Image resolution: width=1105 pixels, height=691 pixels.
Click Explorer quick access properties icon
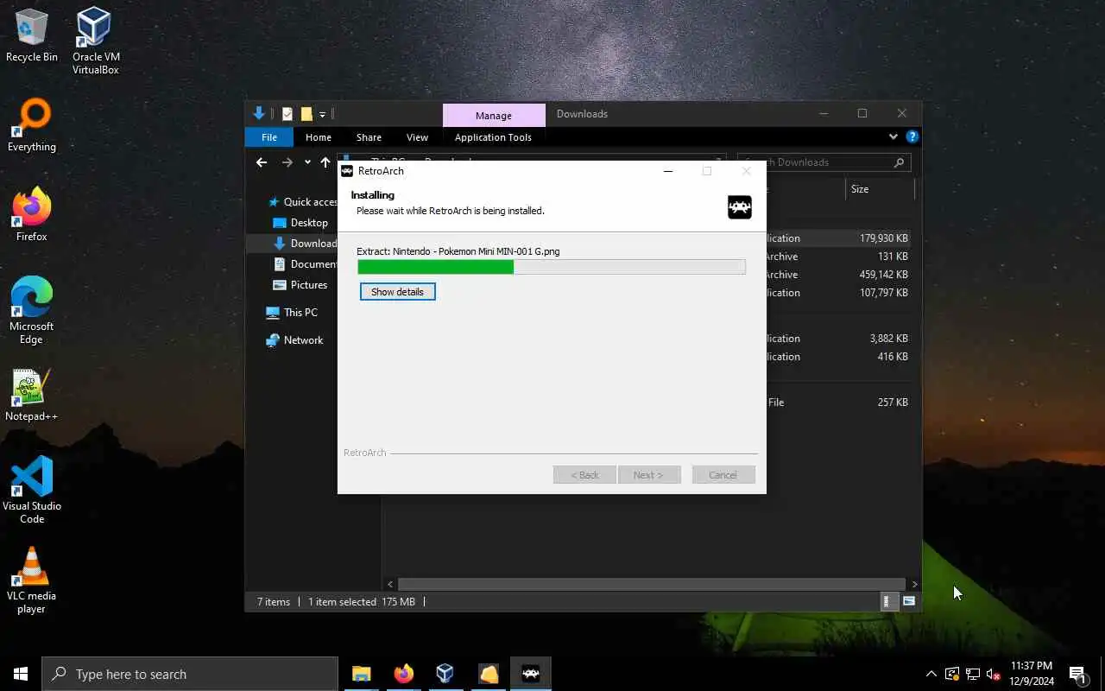(287, 114)
